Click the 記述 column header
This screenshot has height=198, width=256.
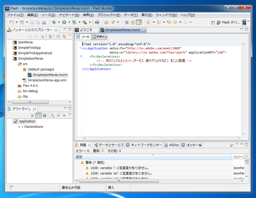(x=153, y=157)
